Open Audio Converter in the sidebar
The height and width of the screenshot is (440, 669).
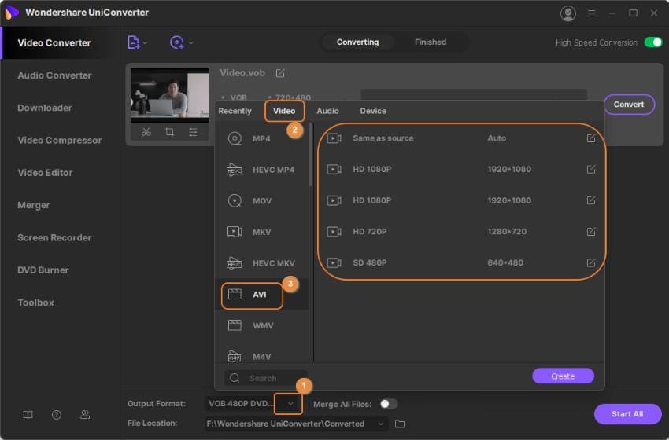(x=54, y=75)
